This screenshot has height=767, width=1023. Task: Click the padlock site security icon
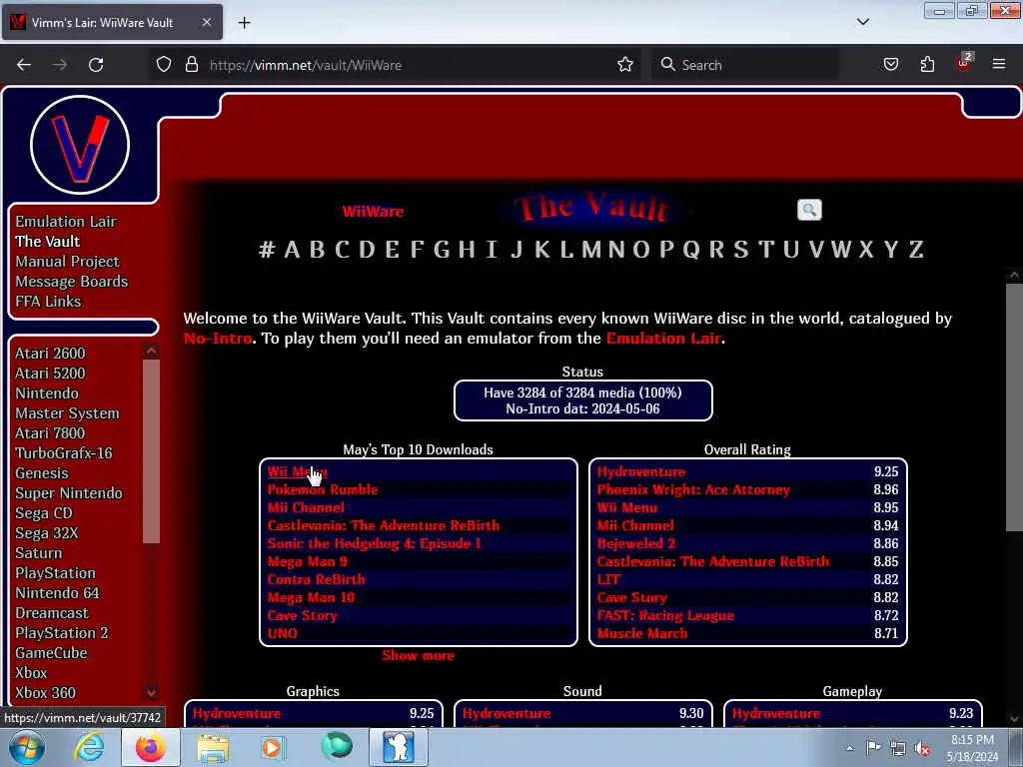(191, 65)
